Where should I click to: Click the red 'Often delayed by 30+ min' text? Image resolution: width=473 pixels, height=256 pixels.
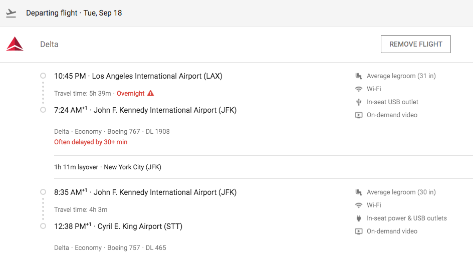pos(91,142)
